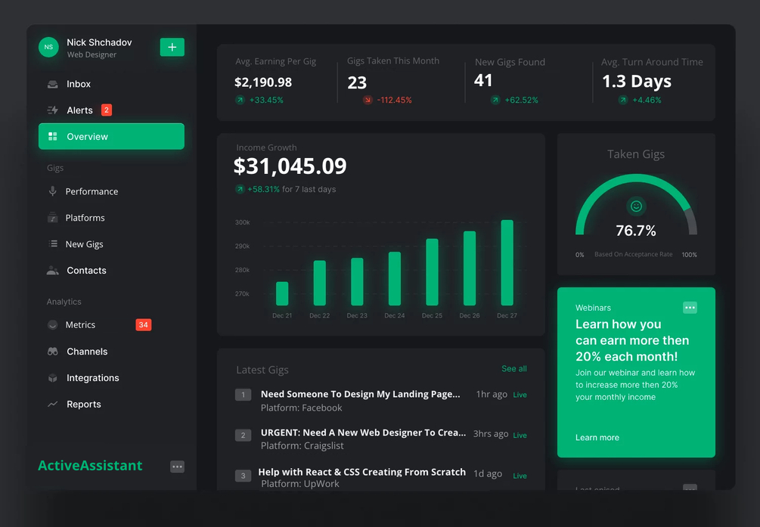Click Live status of Facebook gig
The width and height of the screenshot is (760, 527).
[520, 395]
